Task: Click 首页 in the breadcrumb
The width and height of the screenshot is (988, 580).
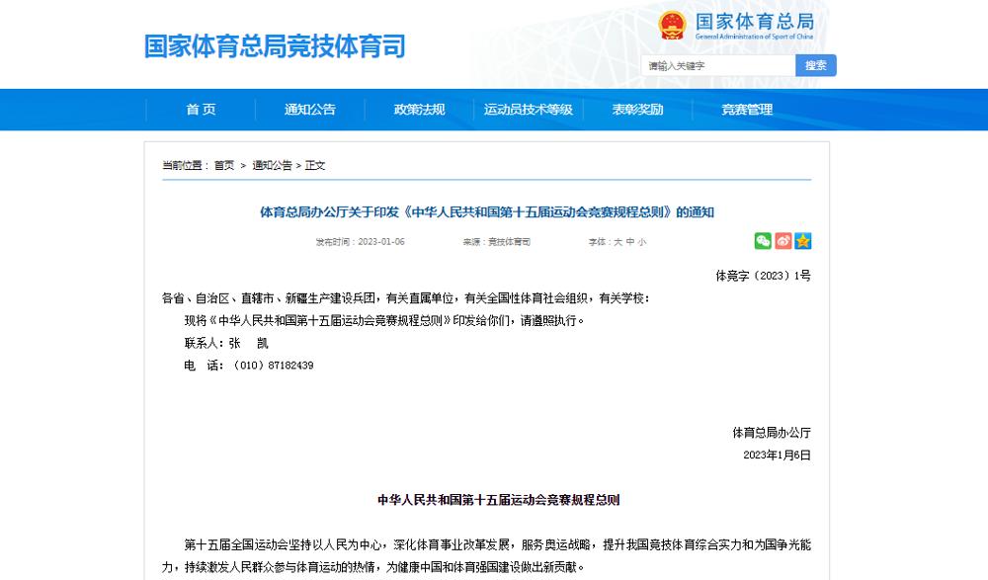Action: click(x=224, y=165)
